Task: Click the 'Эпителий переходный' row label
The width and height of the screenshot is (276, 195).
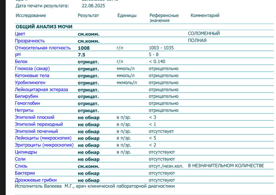Action: [x=39, y=125]
